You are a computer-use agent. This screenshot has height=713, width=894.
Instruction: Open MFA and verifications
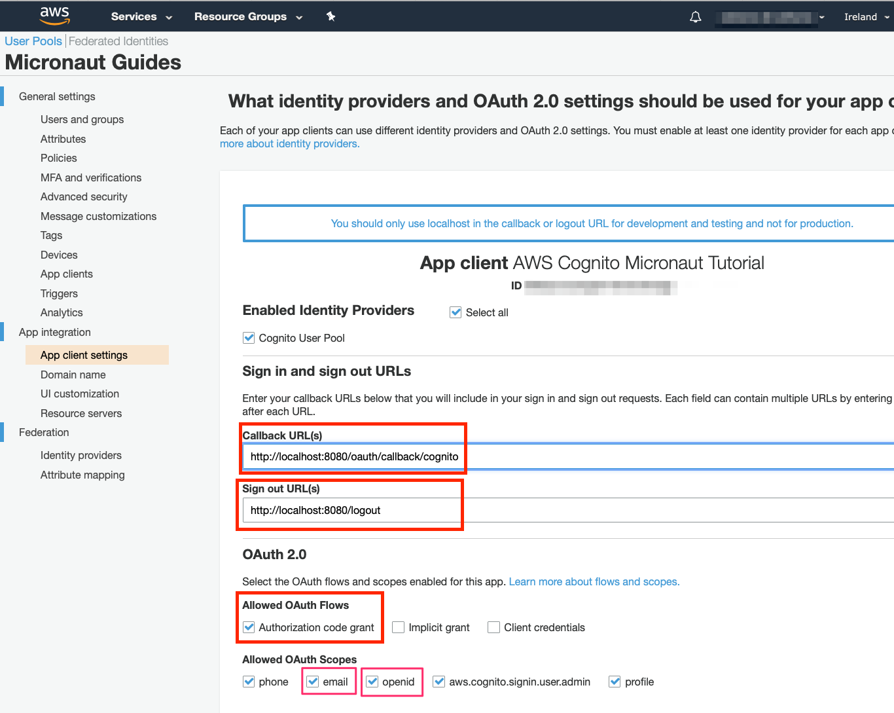click(x=91, y=177)
